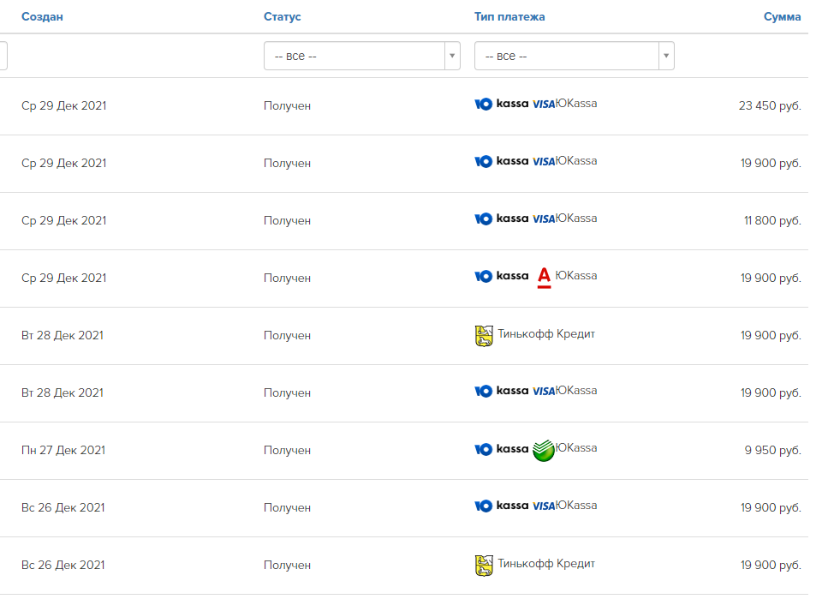
Task: Sort table by Сумма column
Action: coord(782,17)
